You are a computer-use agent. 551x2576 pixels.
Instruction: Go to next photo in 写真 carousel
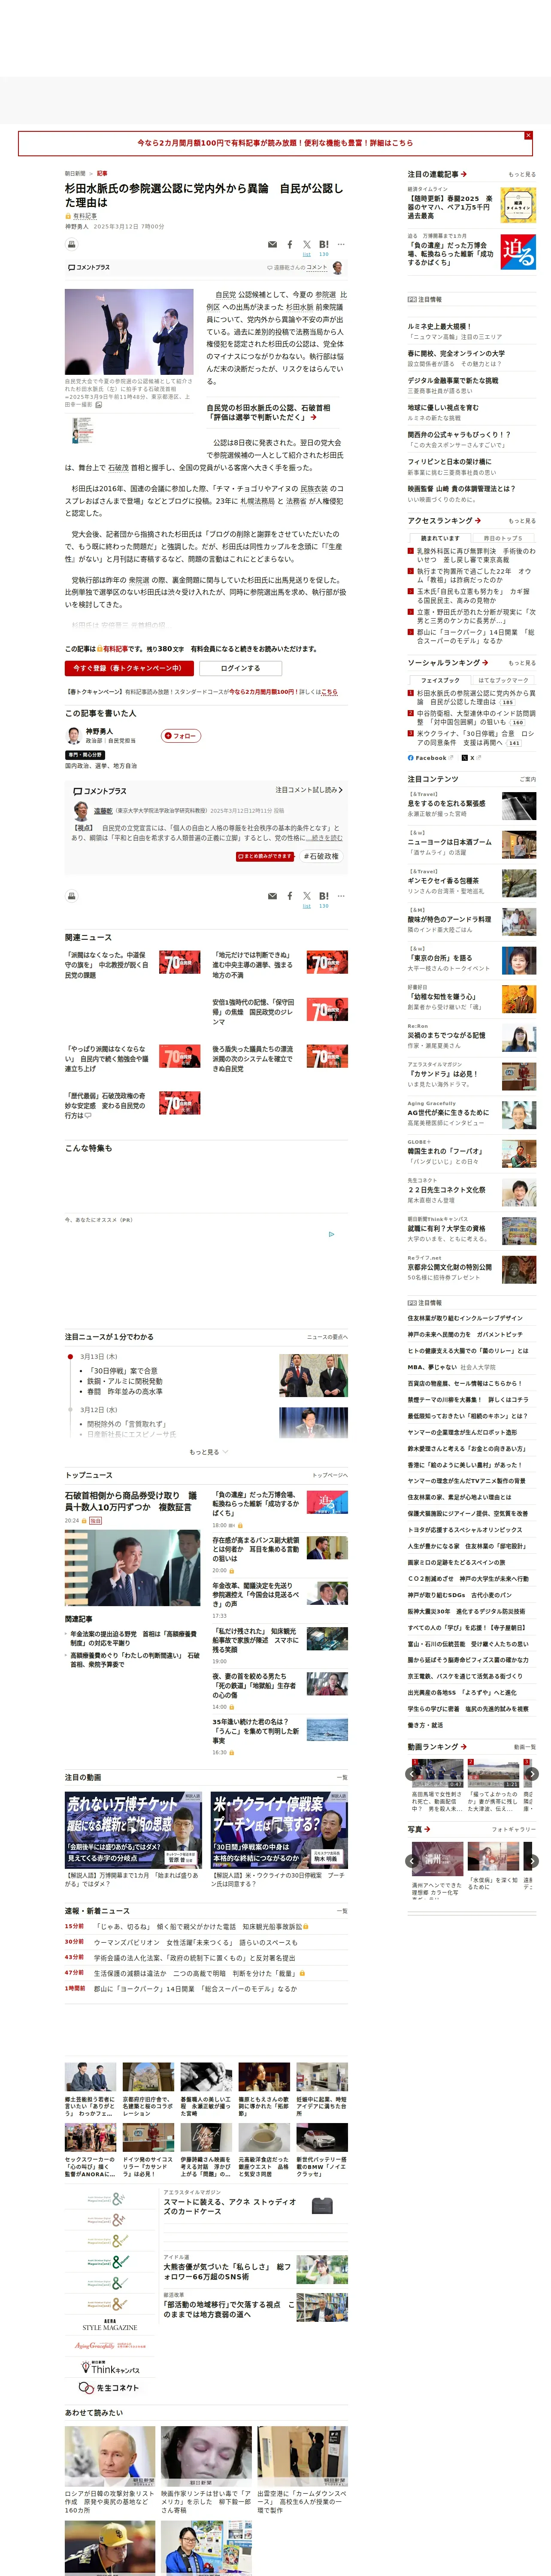532,1861
